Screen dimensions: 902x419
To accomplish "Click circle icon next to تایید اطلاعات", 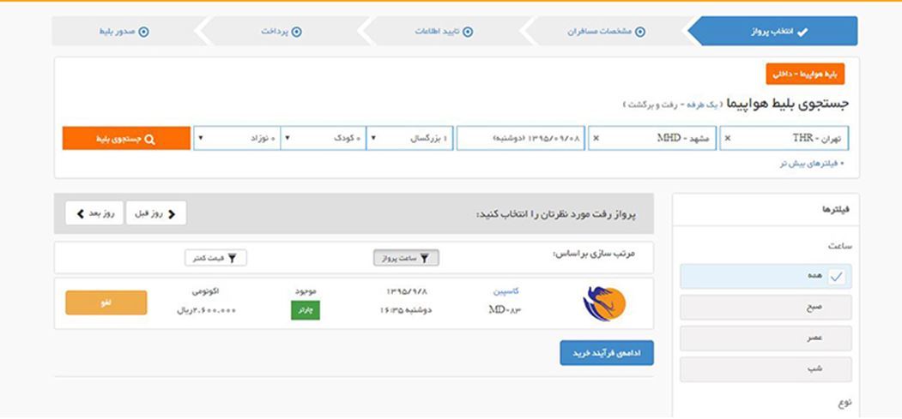I will [x=468, y=32].
